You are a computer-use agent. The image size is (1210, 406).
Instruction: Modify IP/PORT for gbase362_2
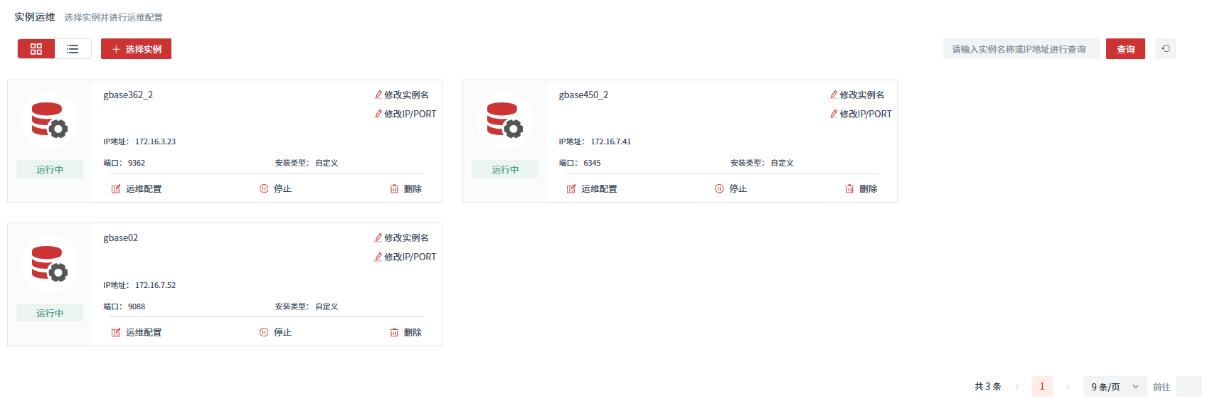[405, 114]
